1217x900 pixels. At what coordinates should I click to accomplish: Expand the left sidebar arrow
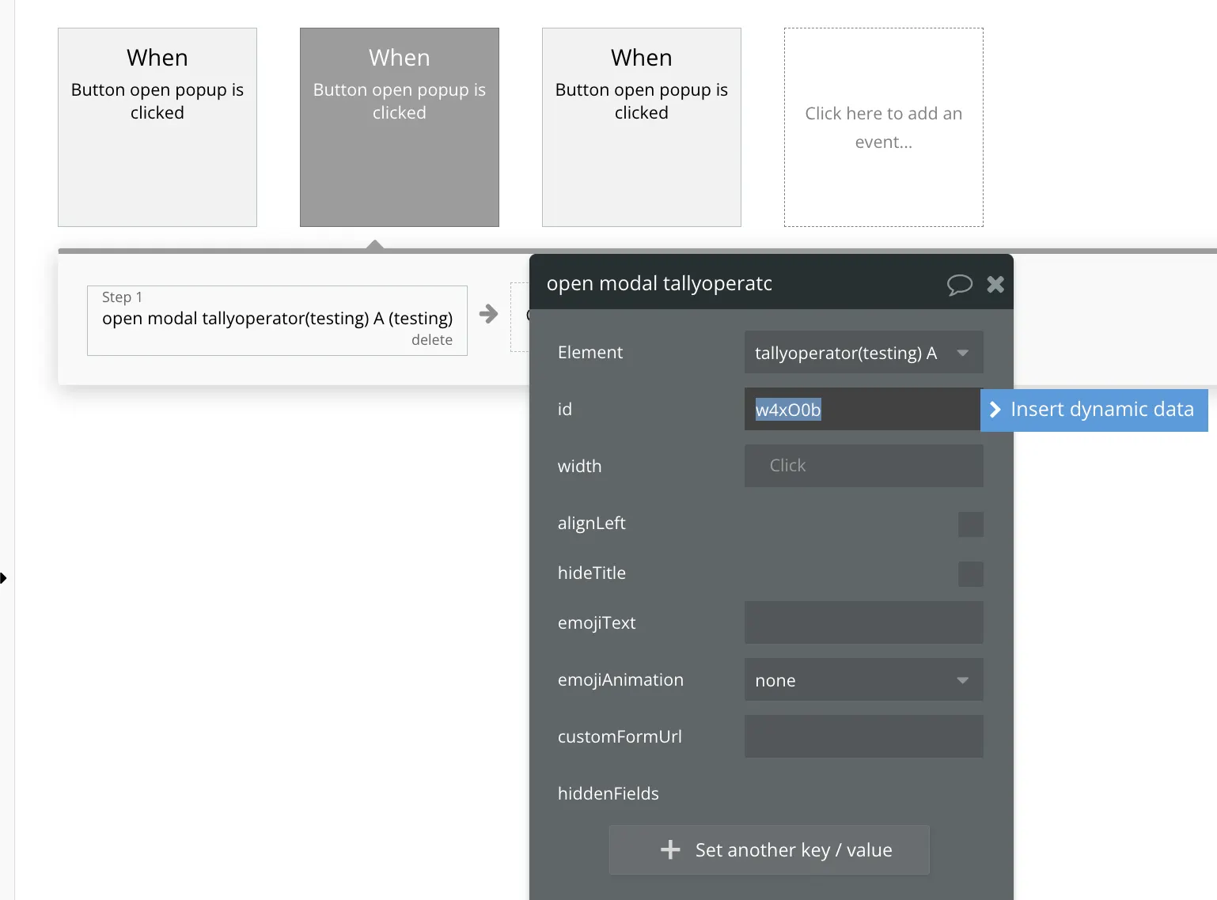pyautogui.click(x=4, y=578)
